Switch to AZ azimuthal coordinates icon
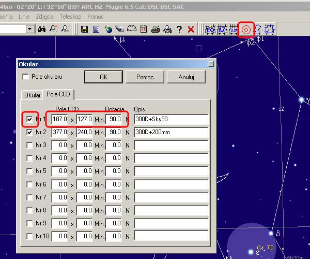310x259 pixels. (222, 30)
